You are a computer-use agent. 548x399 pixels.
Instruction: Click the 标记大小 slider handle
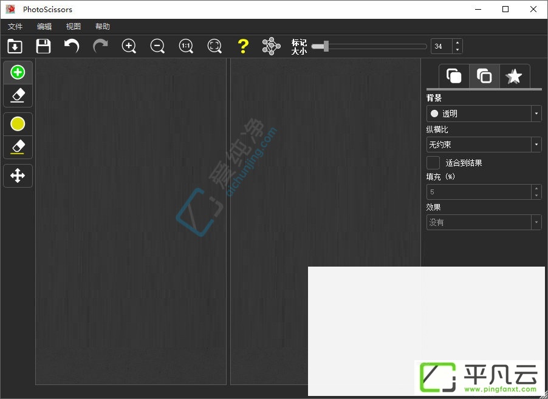(x=326, y=46)
